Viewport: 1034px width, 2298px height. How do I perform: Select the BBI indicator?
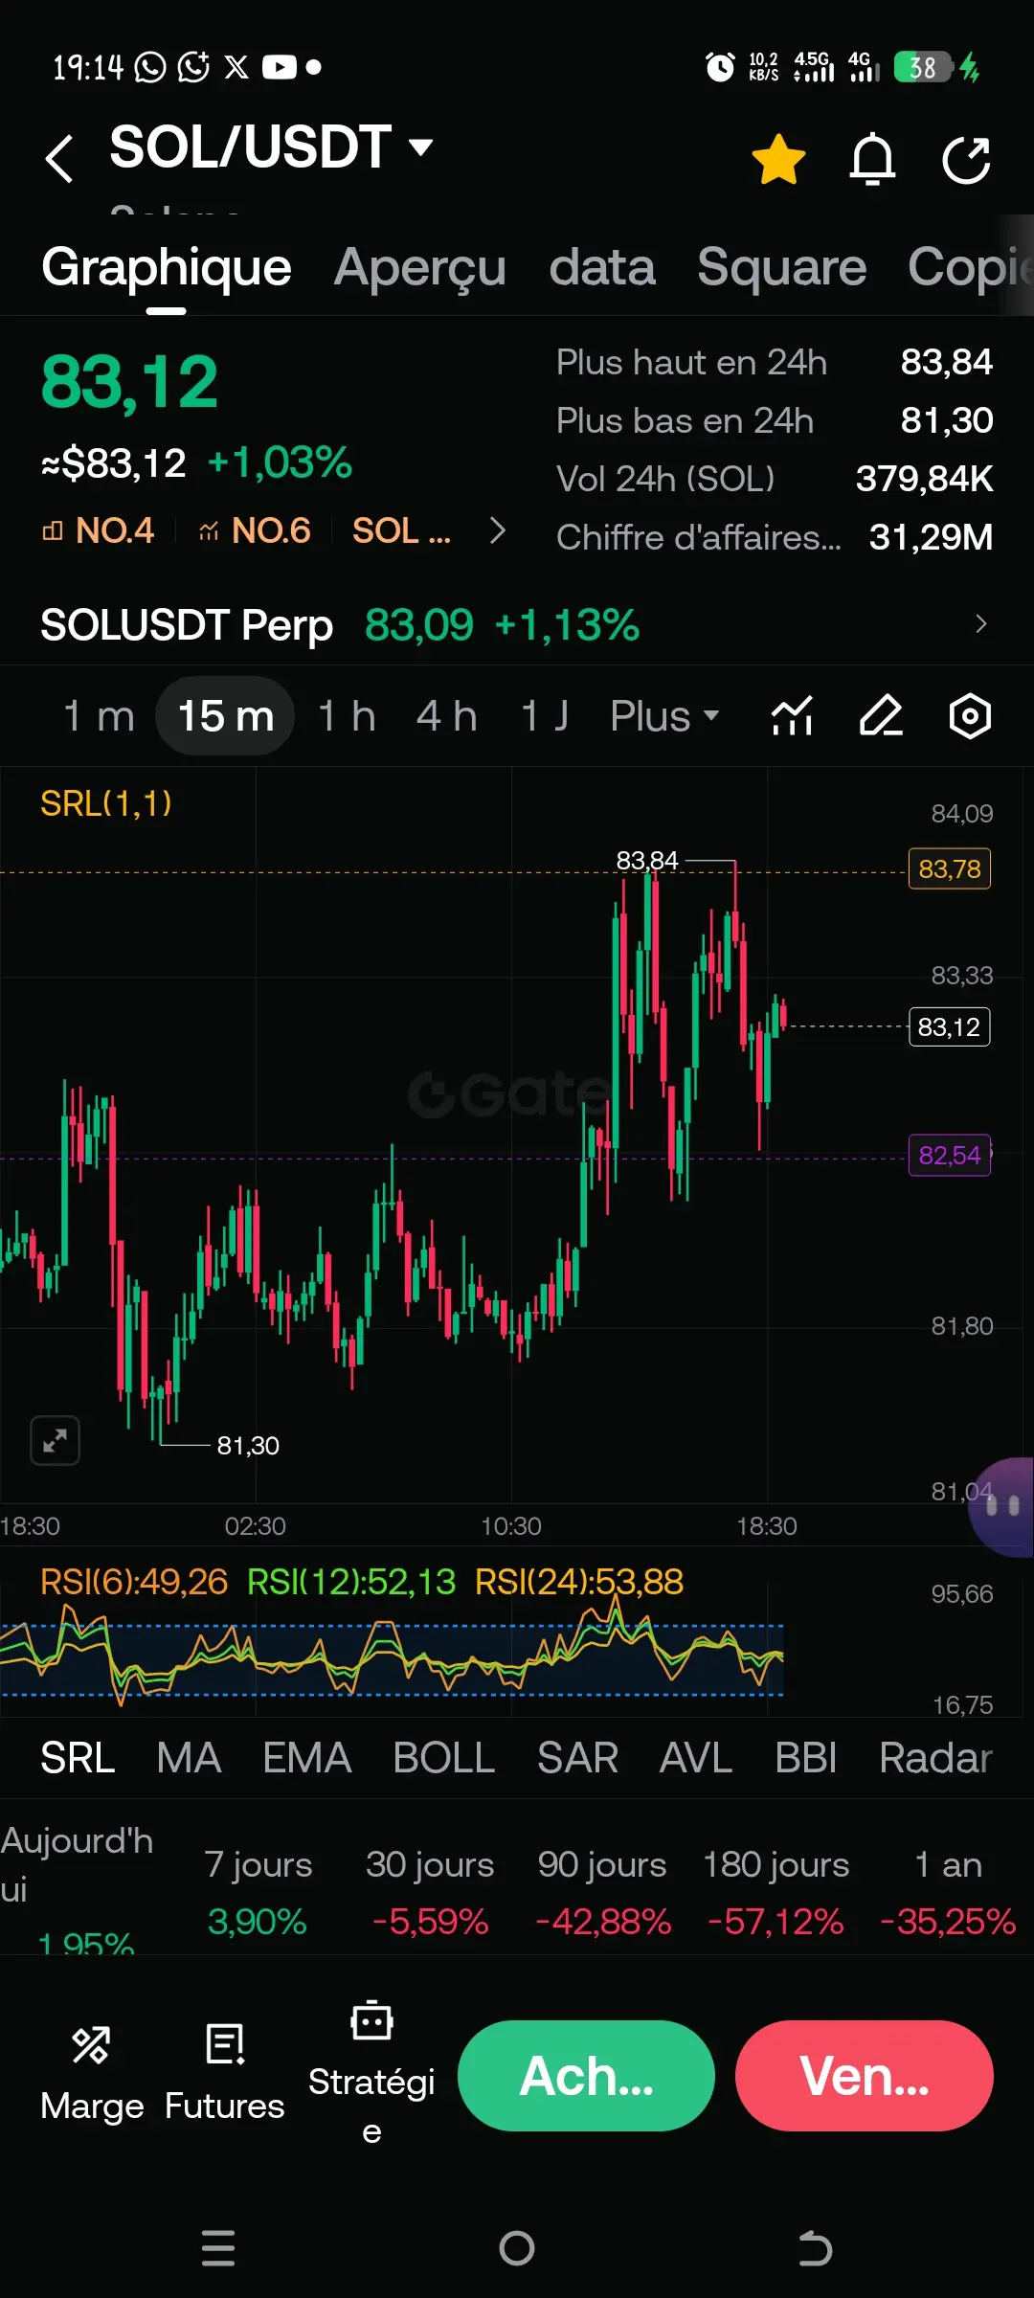tap(805, 1758)
